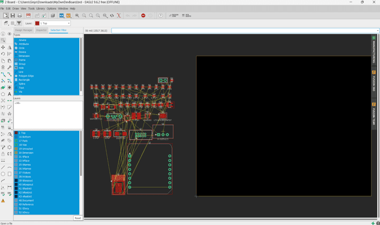The image size is (380, 225).
Task: Click the red Stop command icon
Action: pyautogui.click(x=143, y=15)
